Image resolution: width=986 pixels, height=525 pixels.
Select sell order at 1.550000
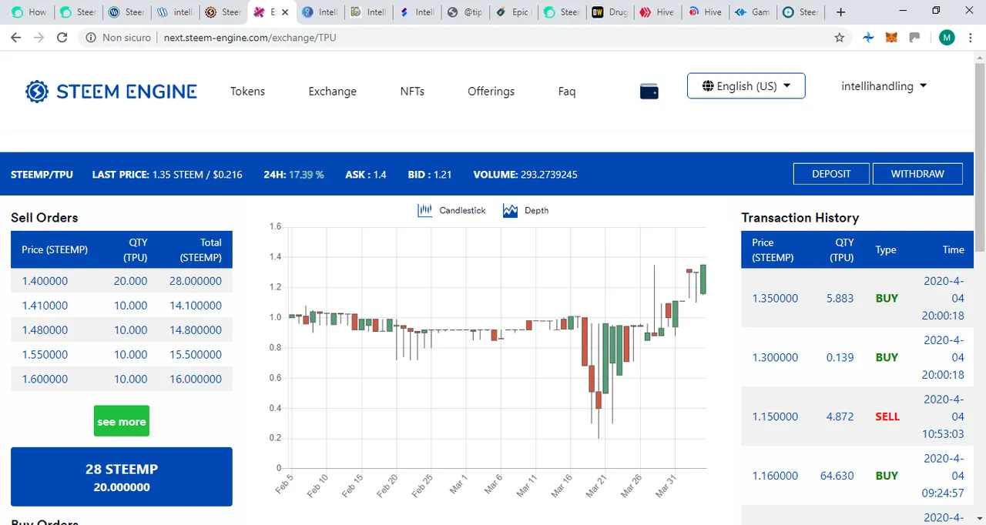tap(122, 355)
